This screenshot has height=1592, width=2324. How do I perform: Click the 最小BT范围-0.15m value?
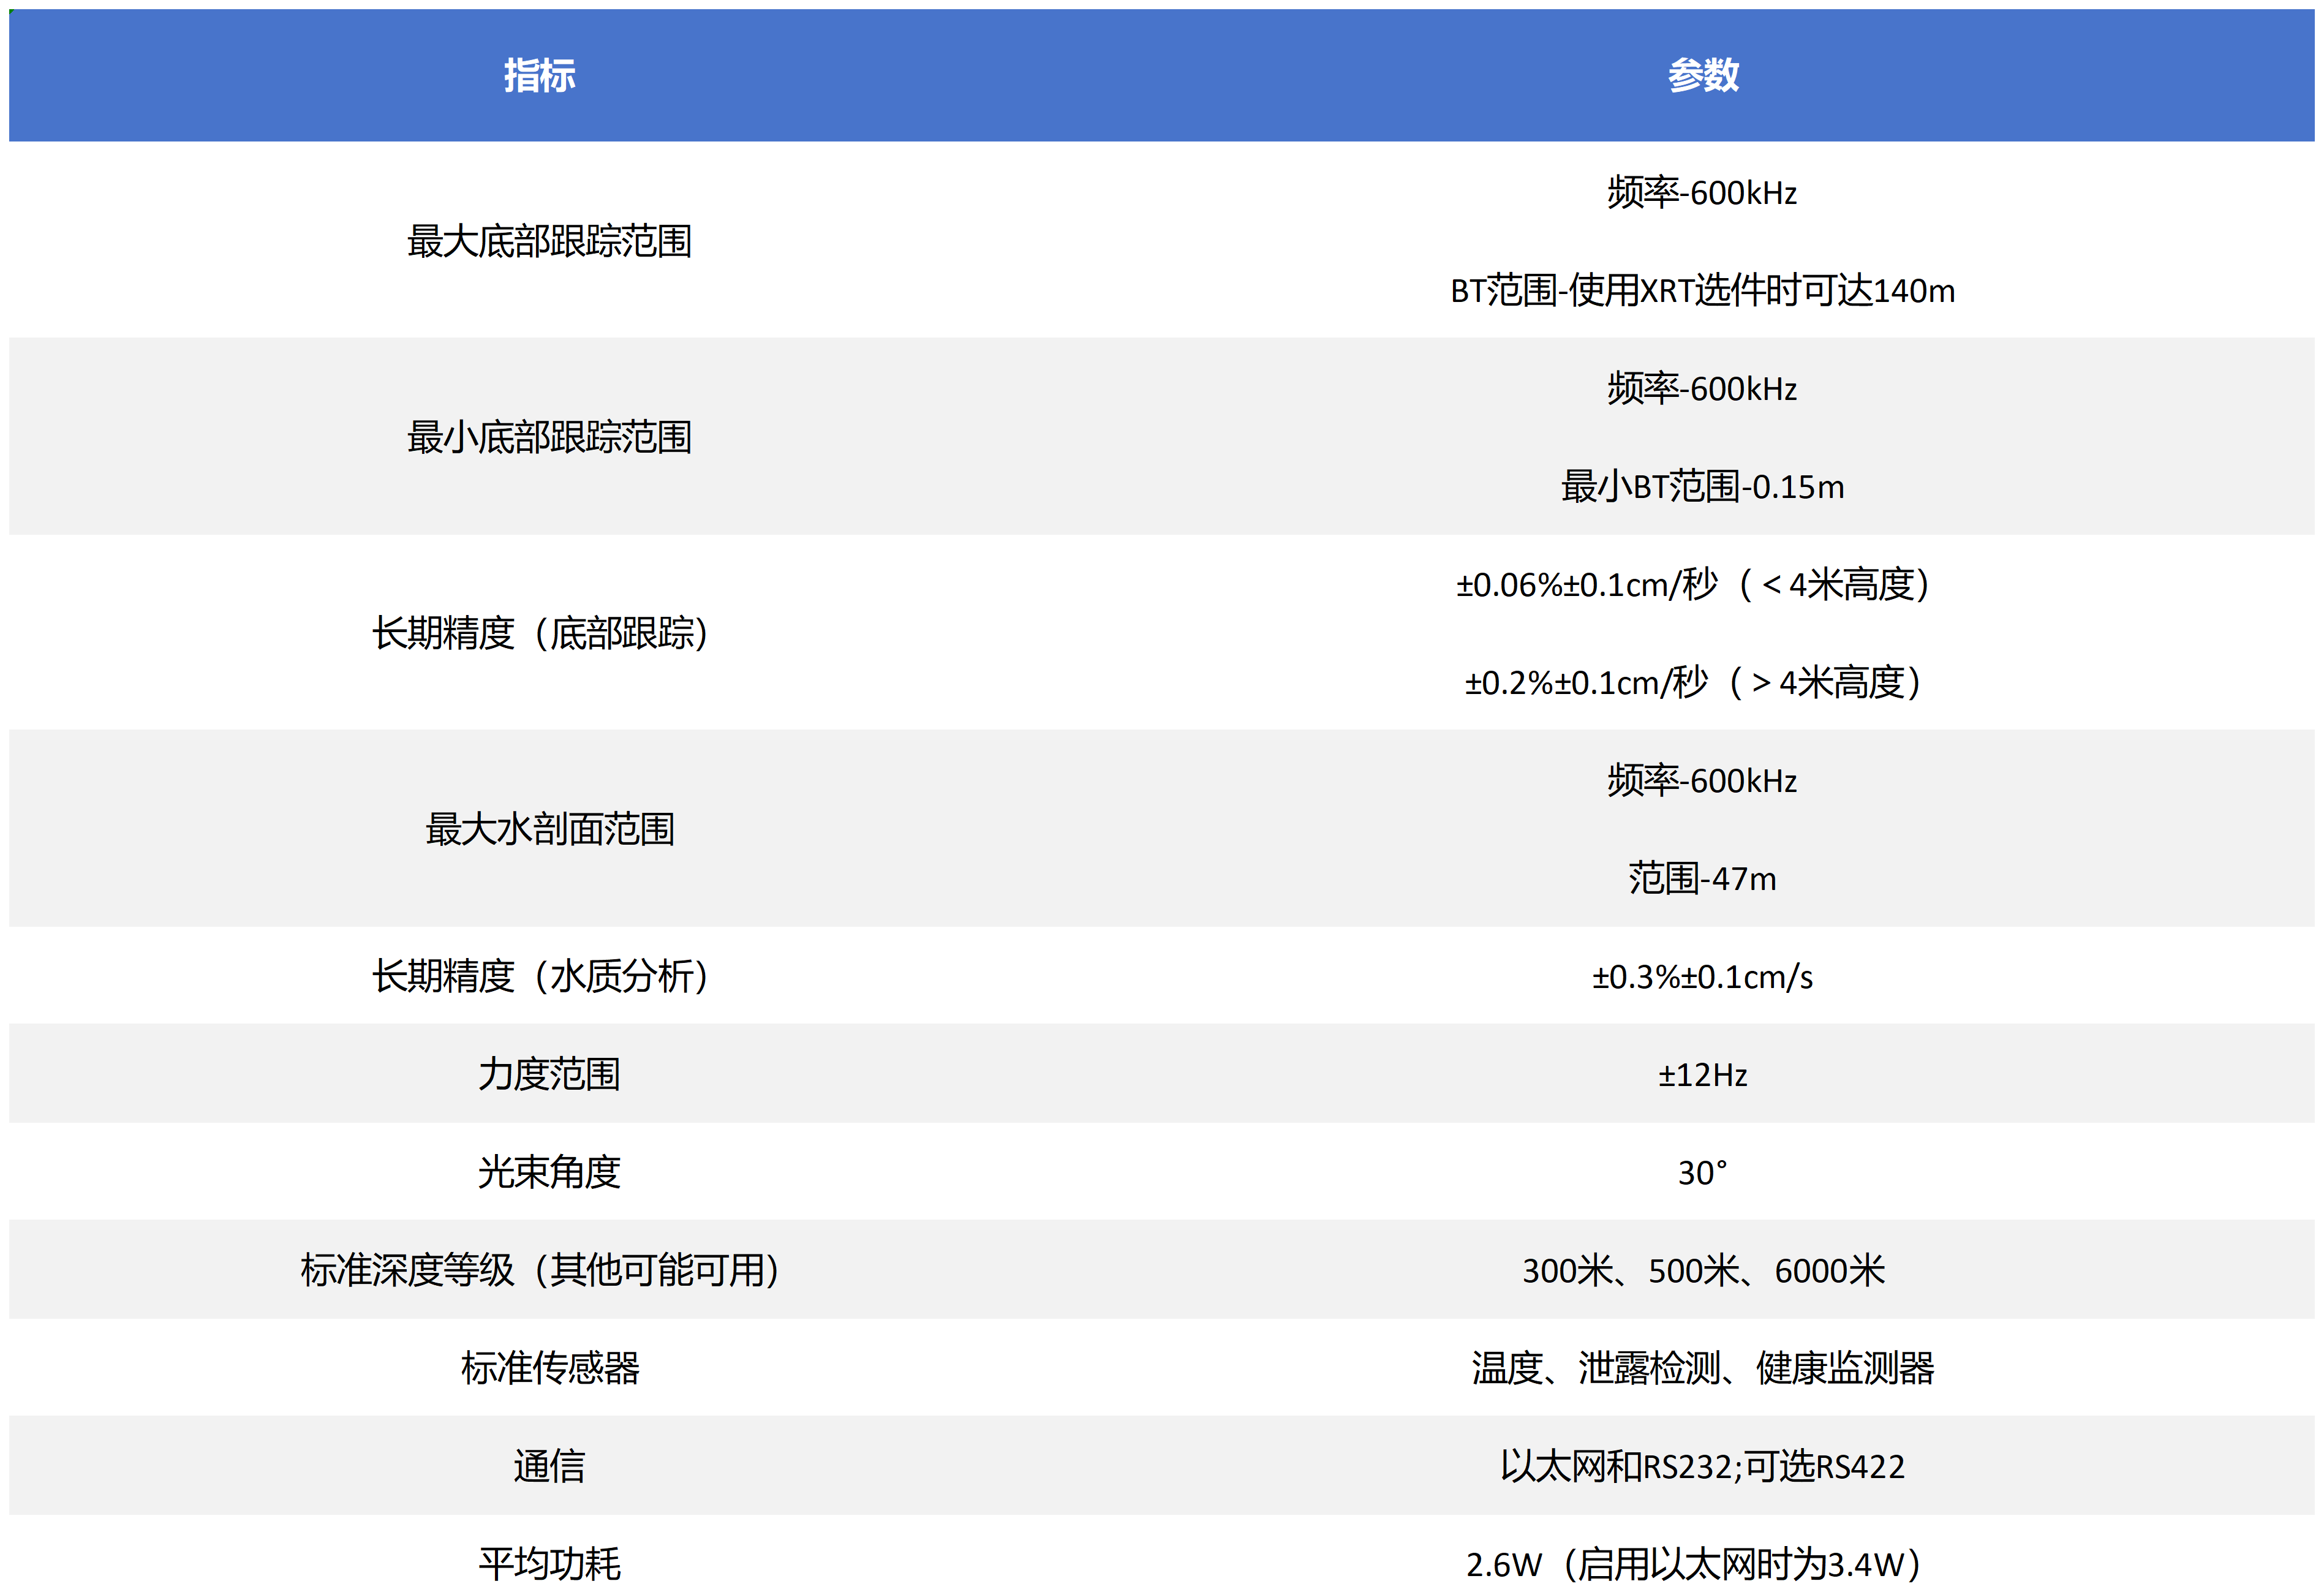click(x=1702, y=487)
